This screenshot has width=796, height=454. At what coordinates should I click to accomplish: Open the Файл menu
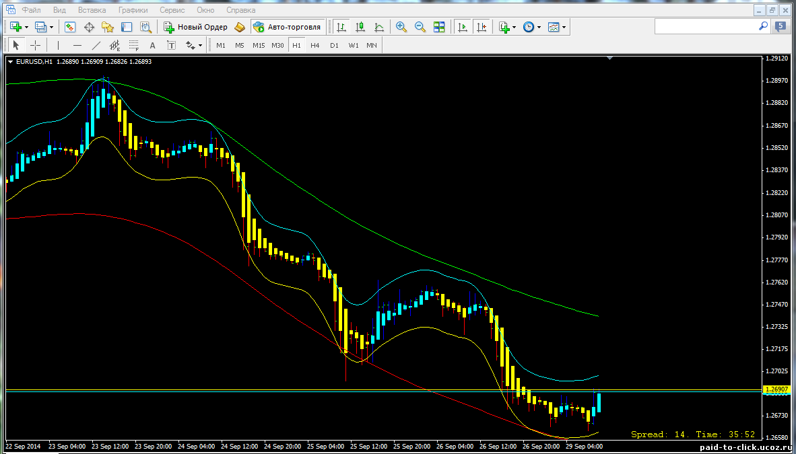coord(32,9)
